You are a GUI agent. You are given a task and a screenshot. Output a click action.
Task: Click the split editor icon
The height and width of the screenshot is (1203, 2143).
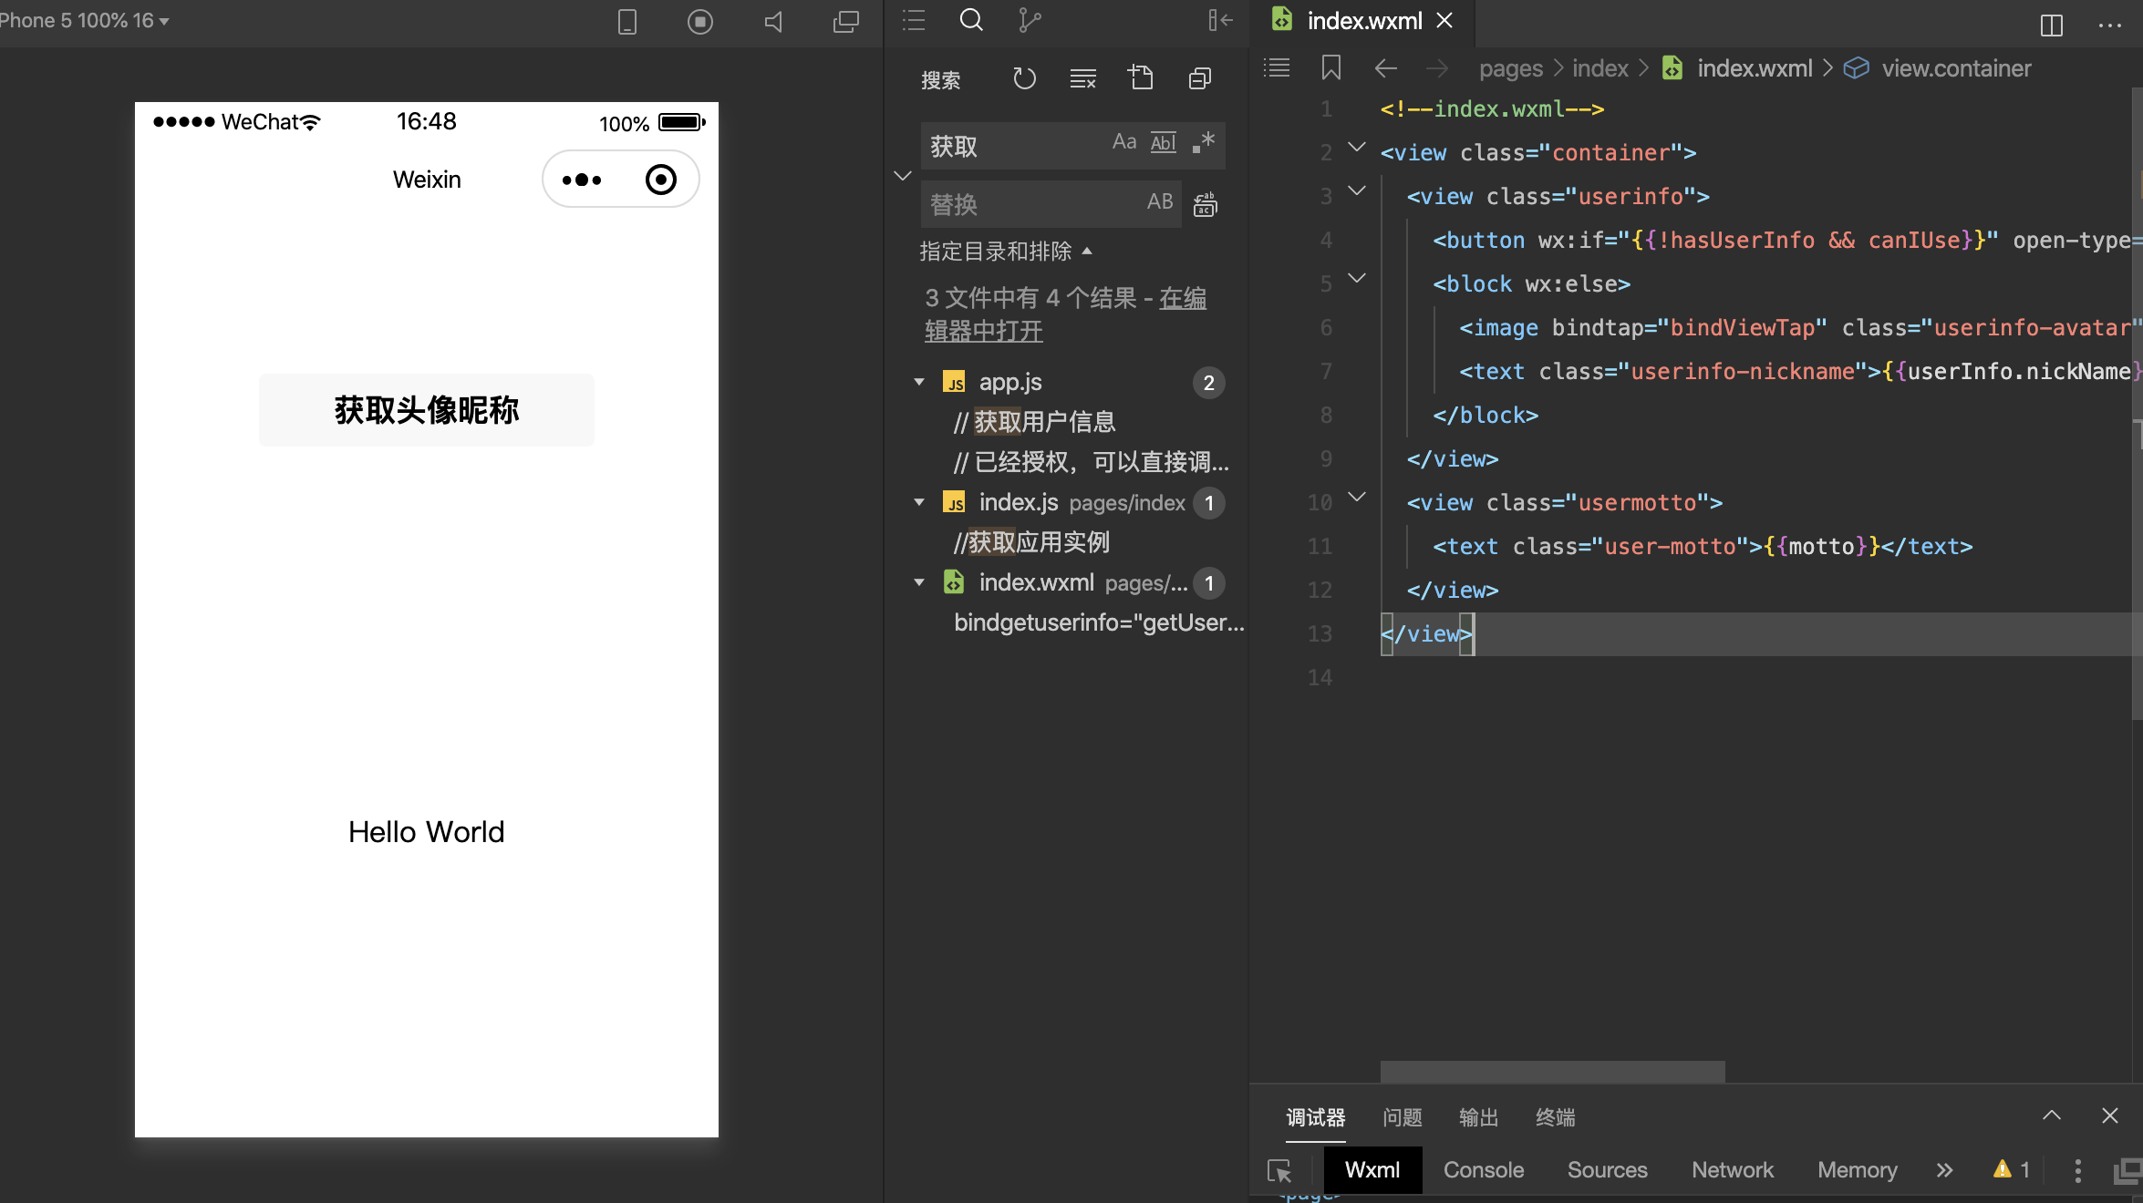(2051, 25)
